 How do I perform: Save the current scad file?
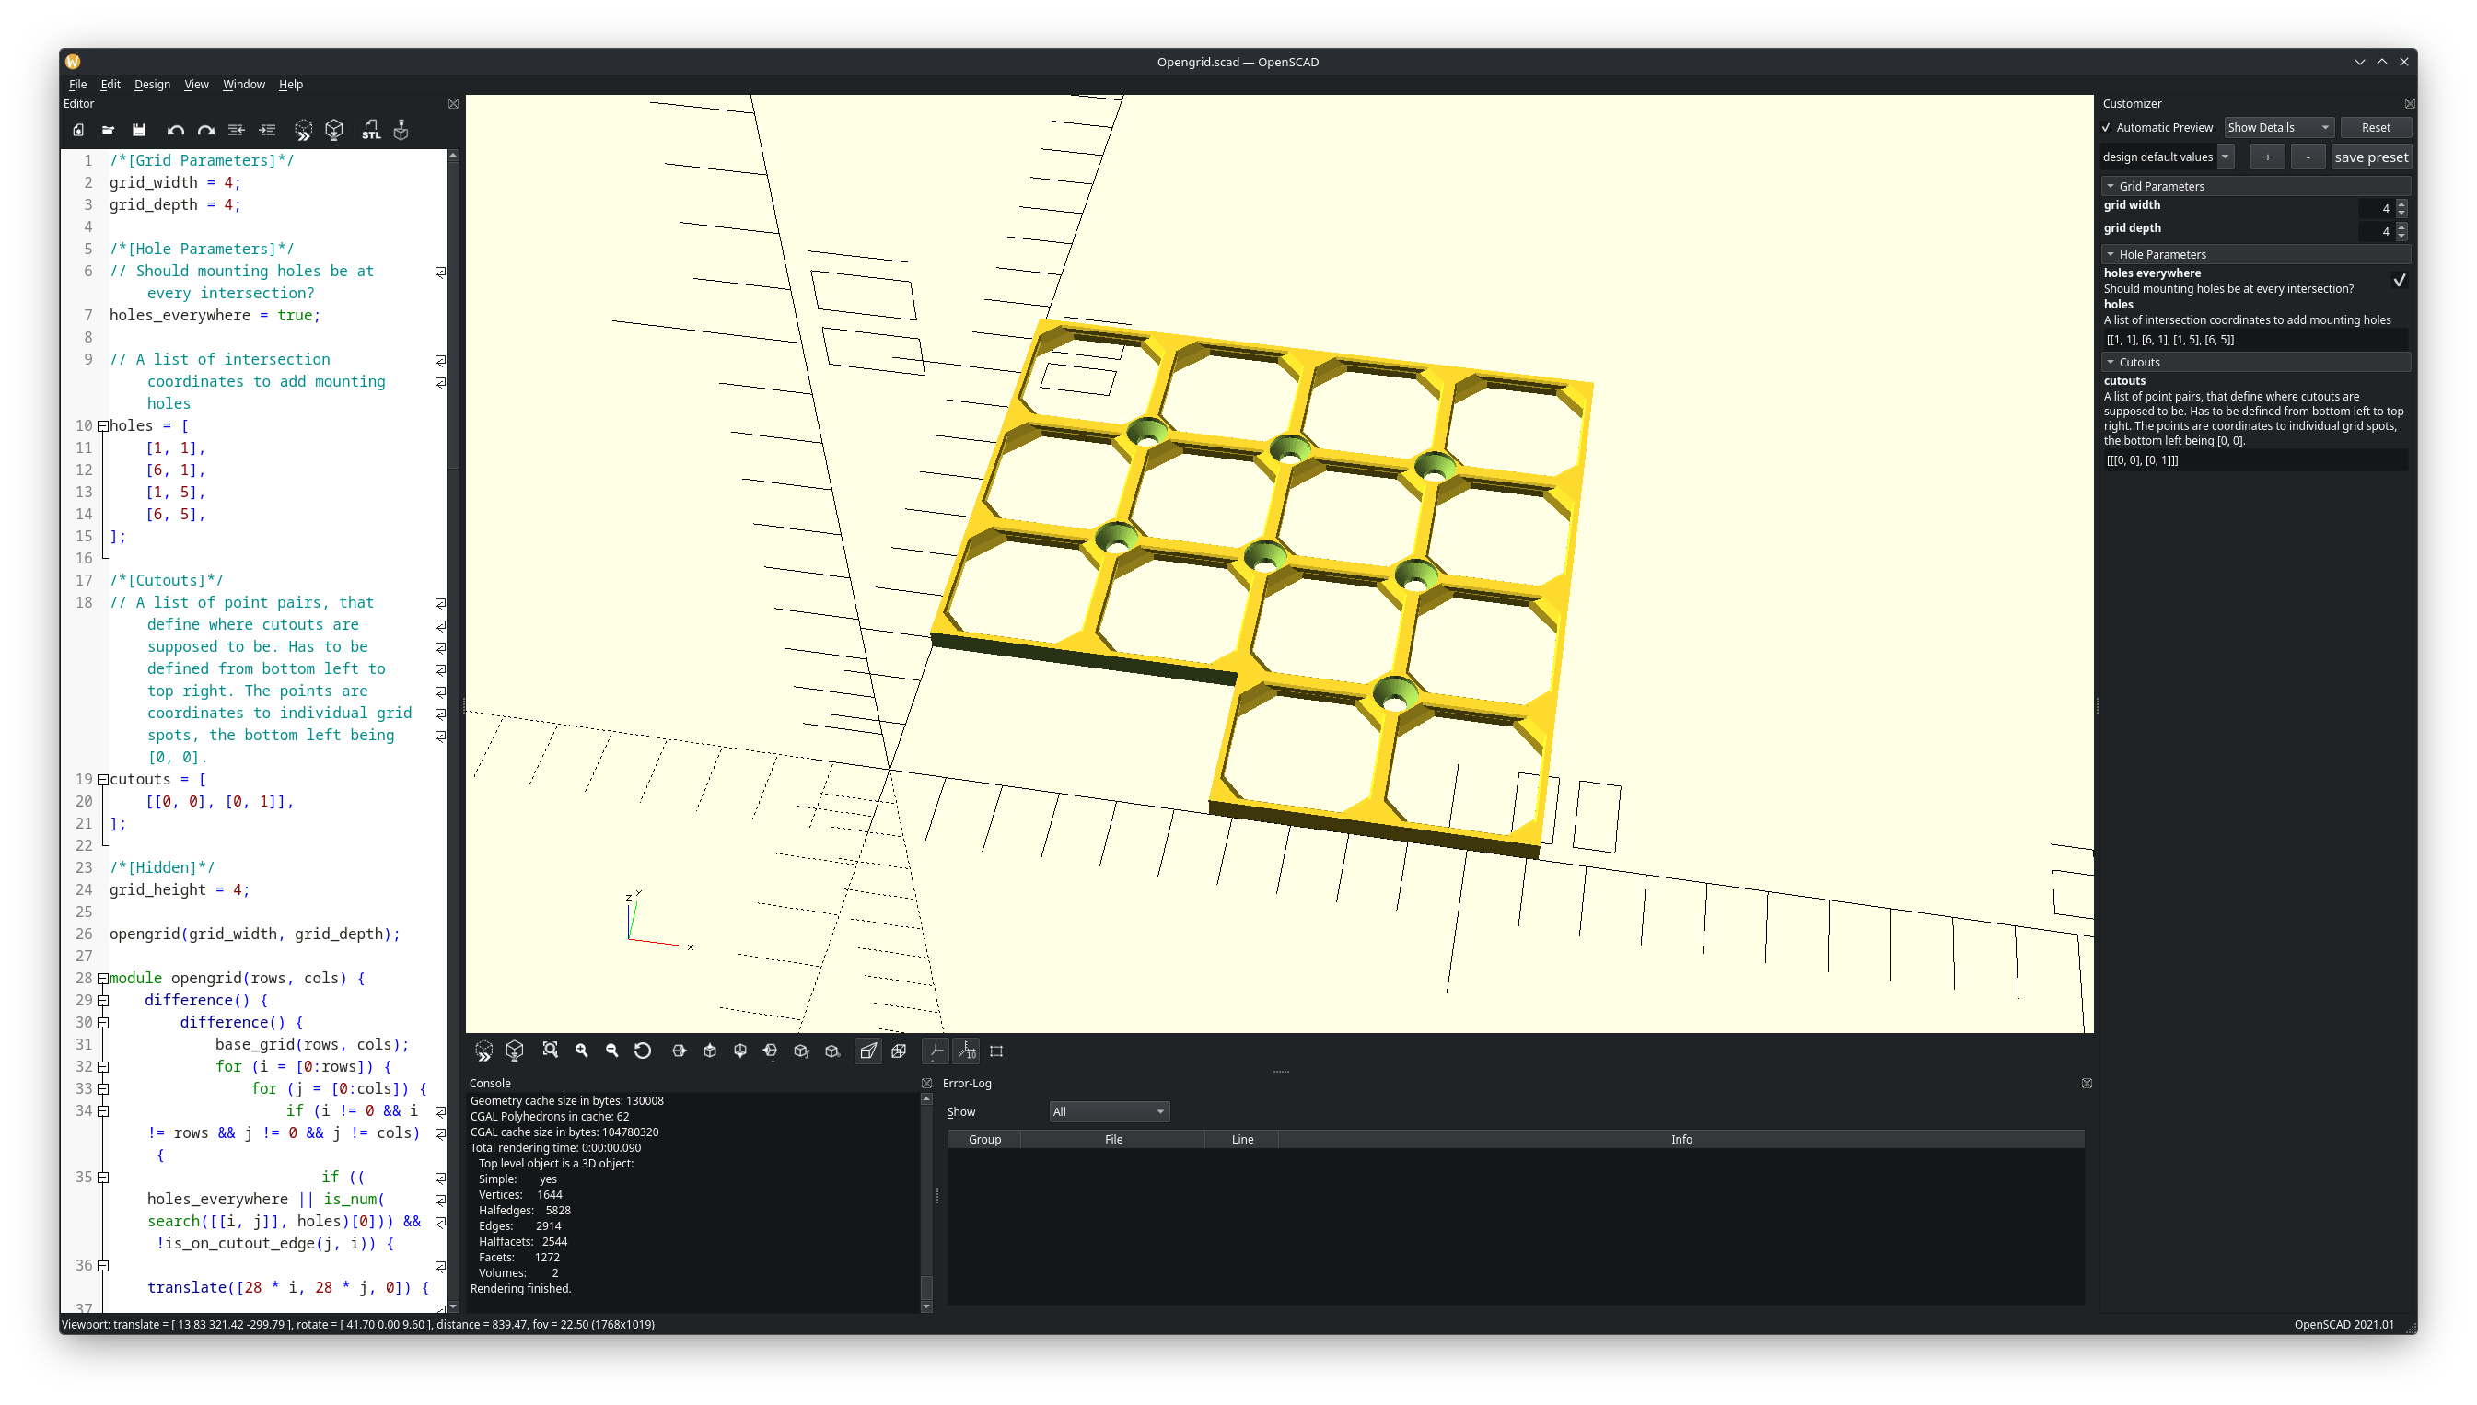click(x=139, y=130)
